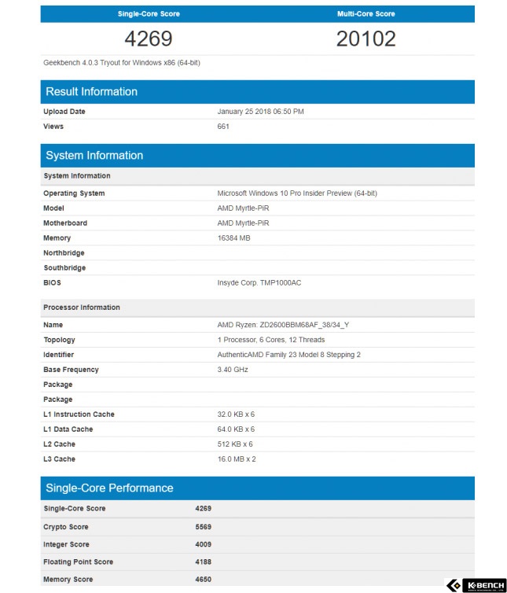Click the Floating Point Score label
Screen dimensions: 507x593
point(79,562)
